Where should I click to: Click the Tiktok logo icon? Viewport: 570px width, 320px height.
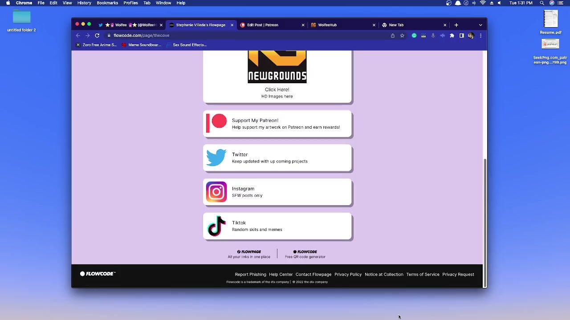[216, 226]
